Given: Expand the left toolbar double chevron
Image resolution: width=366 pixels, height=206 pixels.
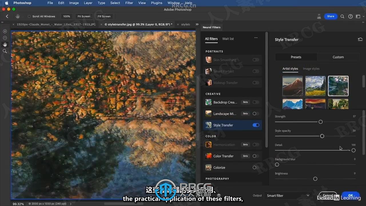Looking at the screenshot, I should [2, 22].
